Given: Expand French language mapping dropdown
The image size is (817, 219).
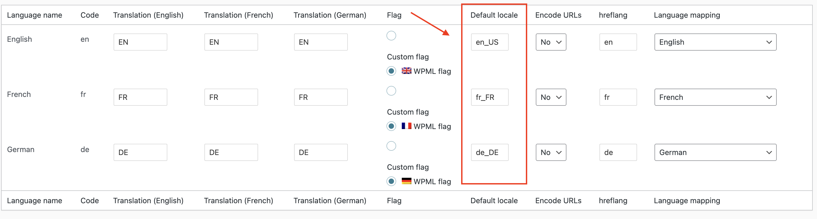Looking at the screenshot, I should tap(715, 97).
